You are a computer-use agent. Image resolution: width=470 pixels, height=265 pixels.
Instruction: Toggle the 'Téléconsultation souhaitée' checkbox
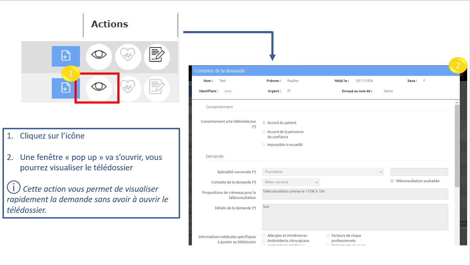pyautogui.click(x=392, y=181)
